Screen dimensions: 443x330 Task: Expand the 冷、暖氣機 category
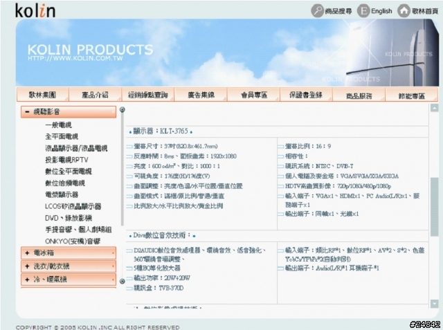tap(69, 279)
